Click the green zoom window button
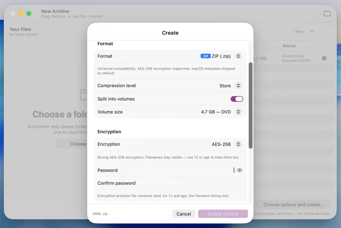The width and height of the screenshot is (341, 228). point(29,14)
